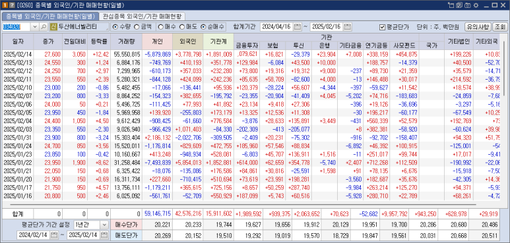Click the 외국인 column header

click(x=187, y=41)
